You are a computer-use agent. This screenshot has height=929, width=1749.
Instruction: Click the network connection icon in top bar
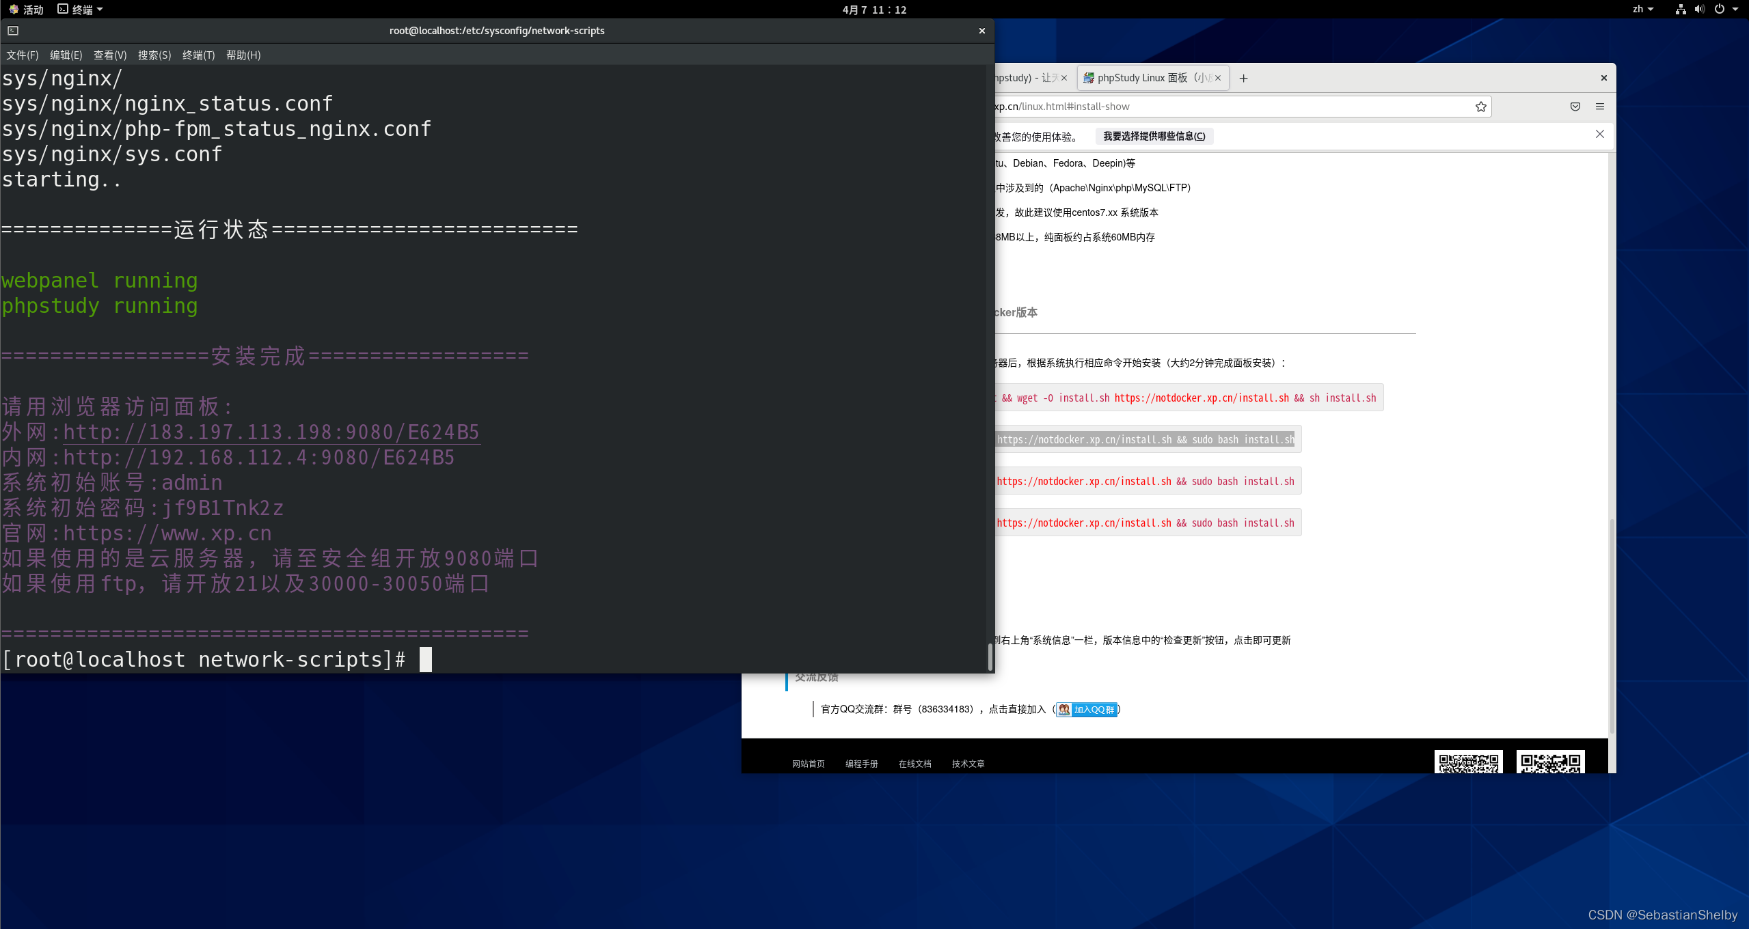[x=1681, y=10]
